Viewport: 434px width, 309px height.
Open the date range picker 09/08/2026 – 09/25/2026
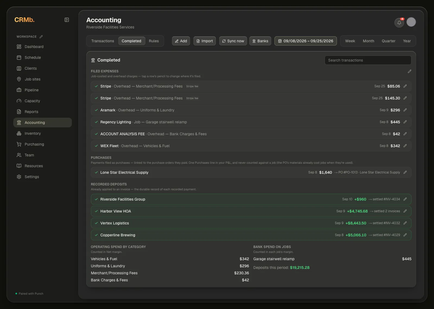pos(306,41)
